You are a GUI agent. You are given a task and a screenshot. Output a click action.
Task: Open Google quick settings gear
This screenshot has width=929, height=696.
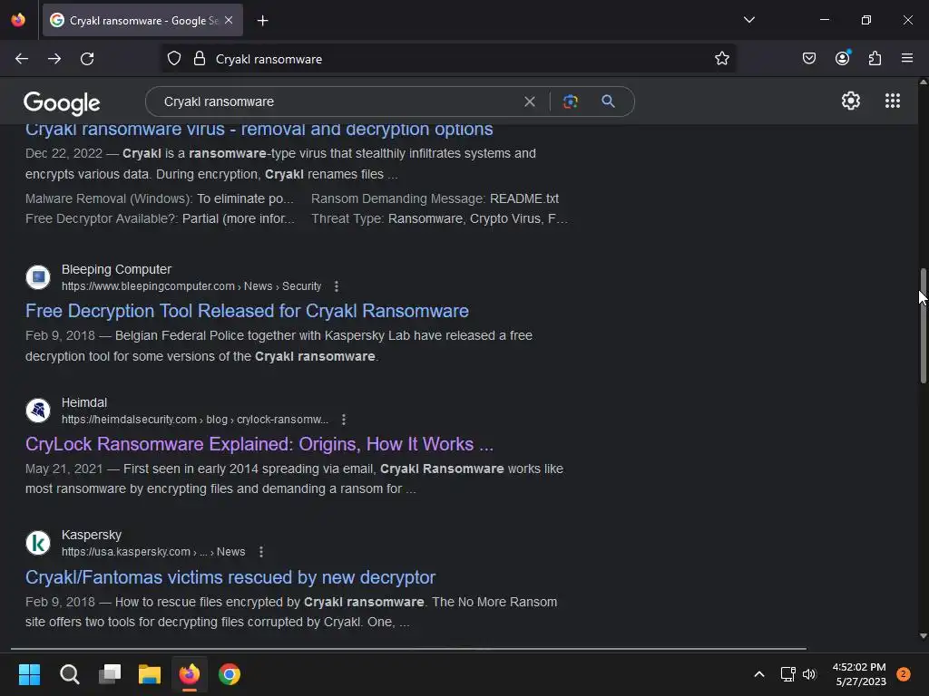851,101
